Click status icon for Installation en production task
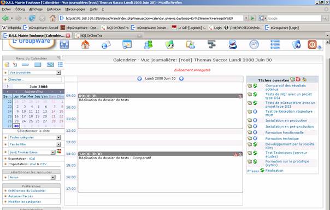The height and width of the screenshot is (210, 330). click(255, 120)
